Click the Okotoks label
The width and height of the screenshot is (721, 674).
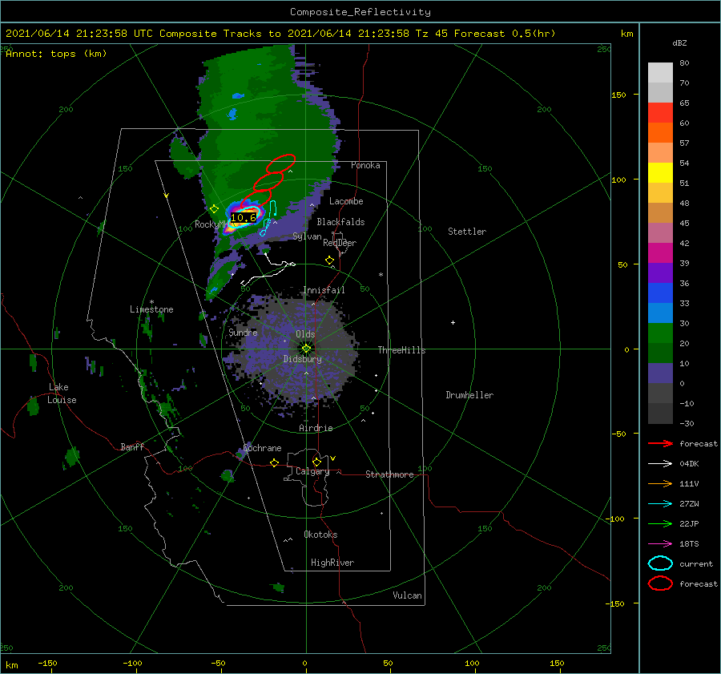click(320, 535)
